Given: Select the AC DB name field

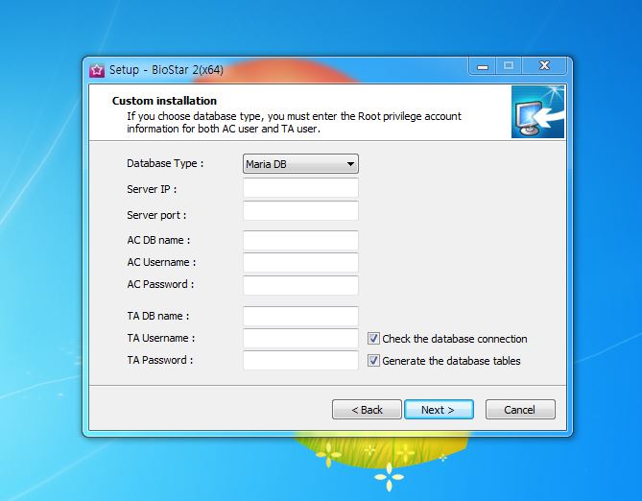Looking at the screenshot, I should (300, 241).
